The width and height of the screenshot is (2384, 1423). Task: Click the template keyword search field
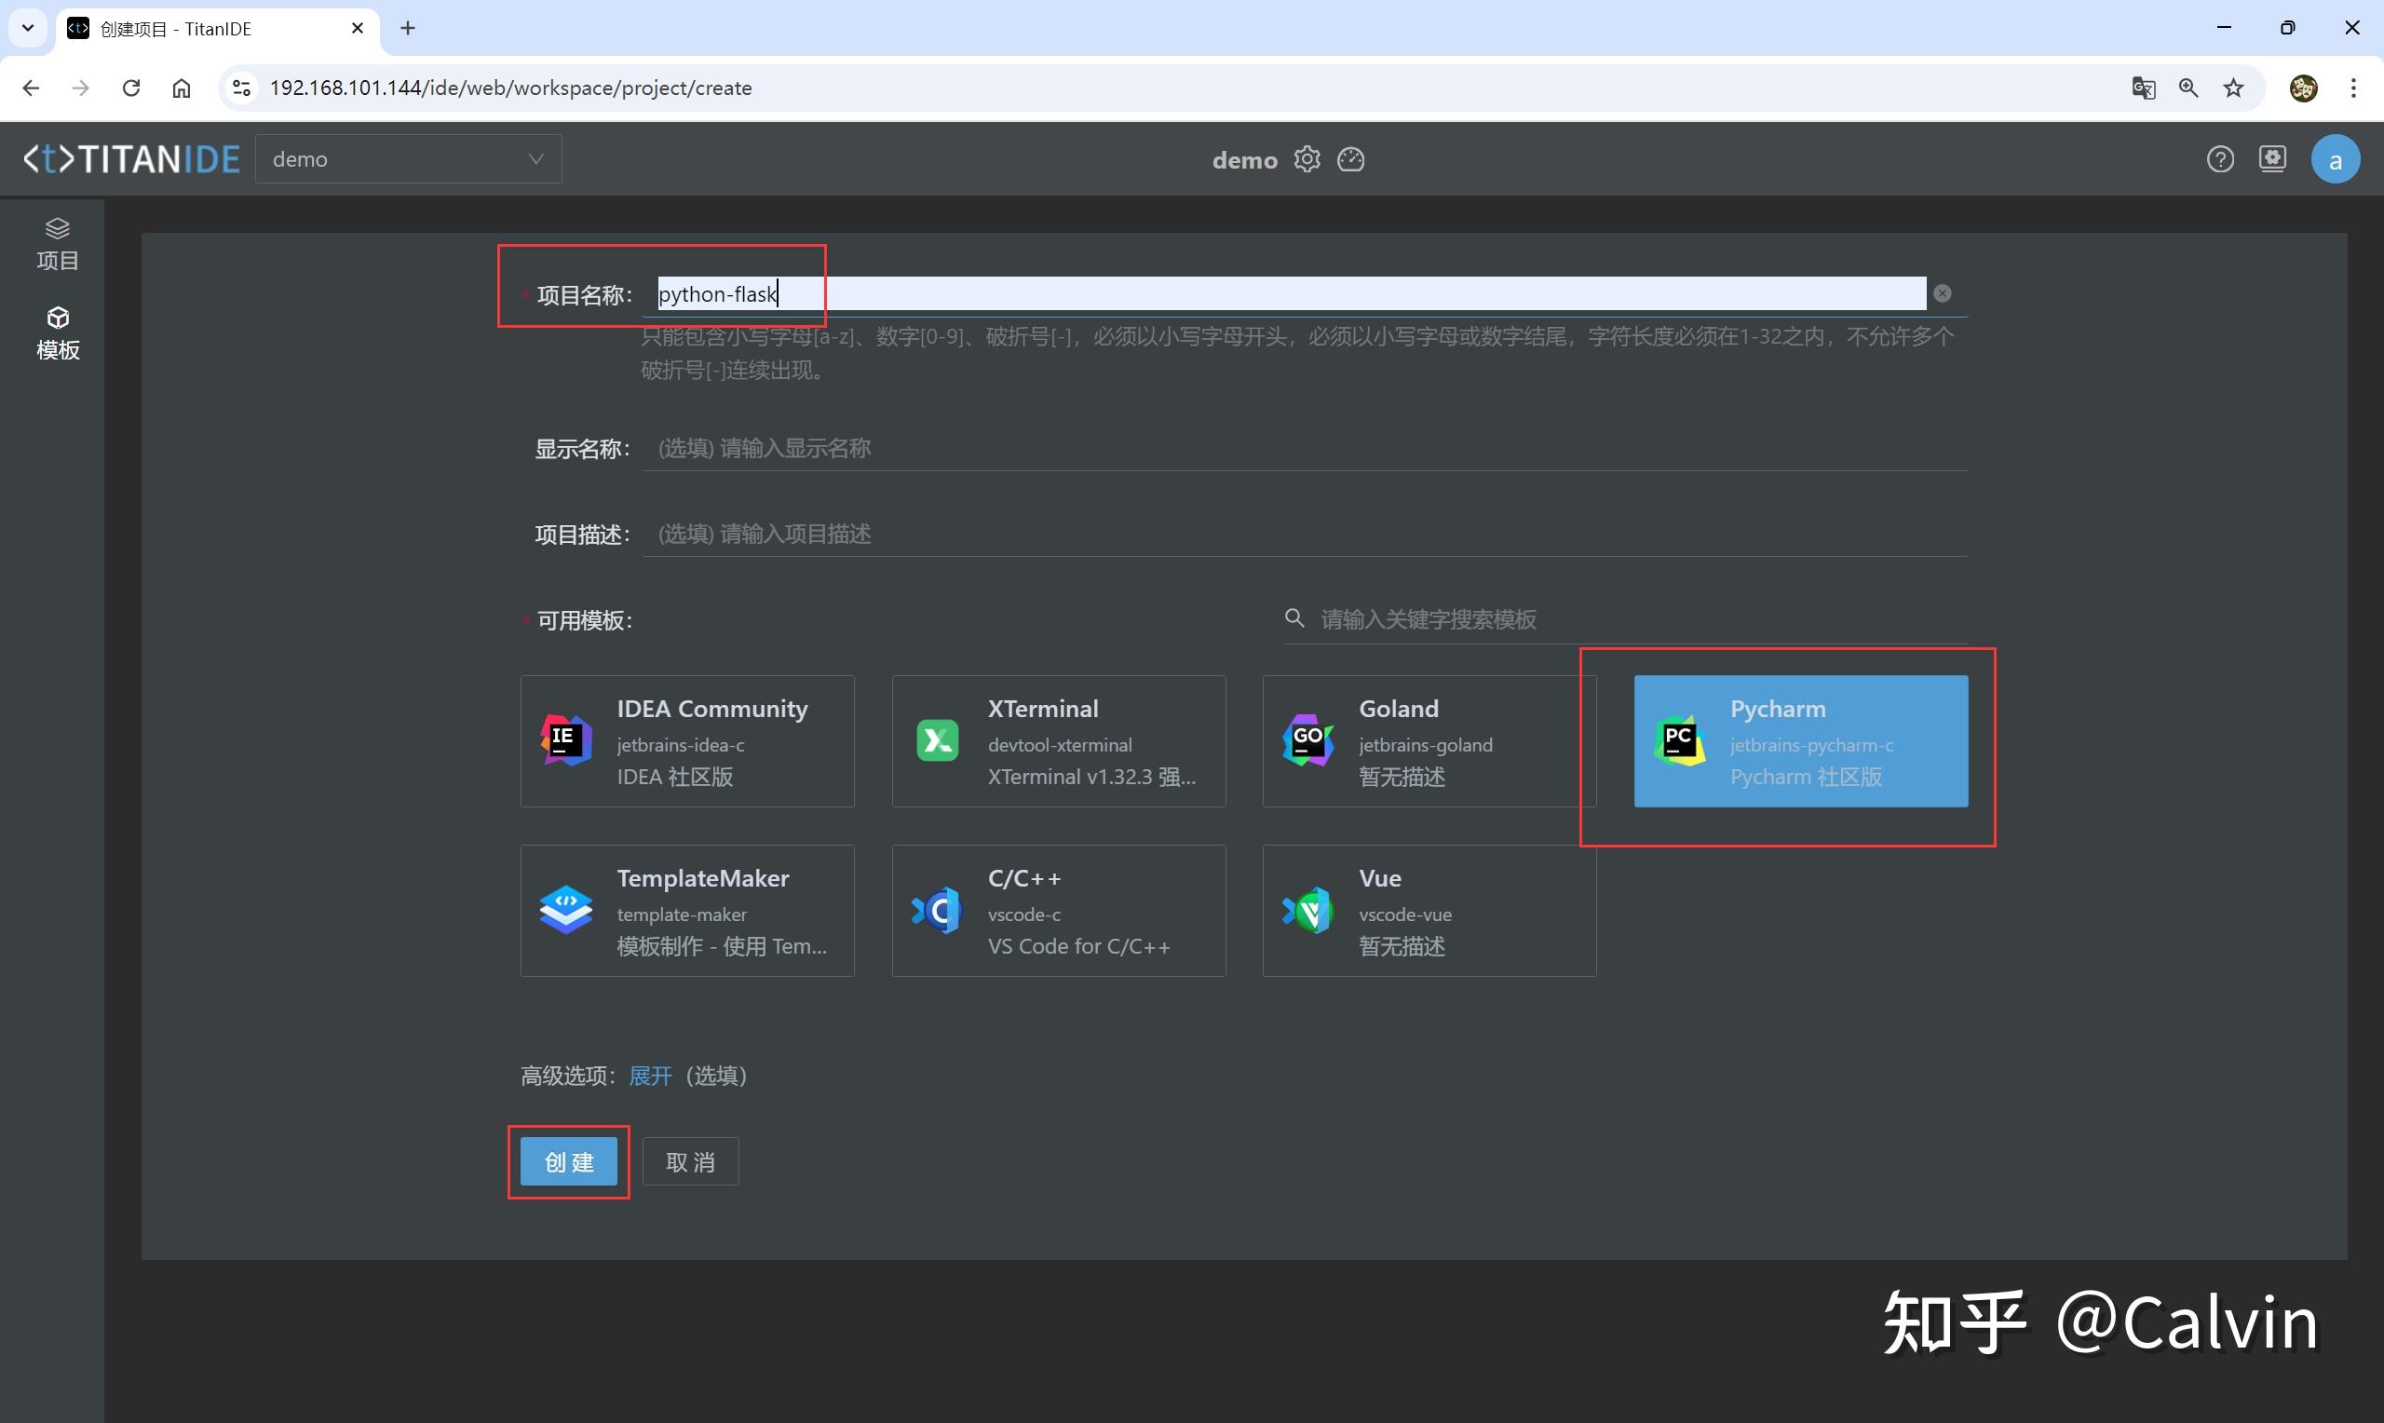click(x=1639, y=619)
